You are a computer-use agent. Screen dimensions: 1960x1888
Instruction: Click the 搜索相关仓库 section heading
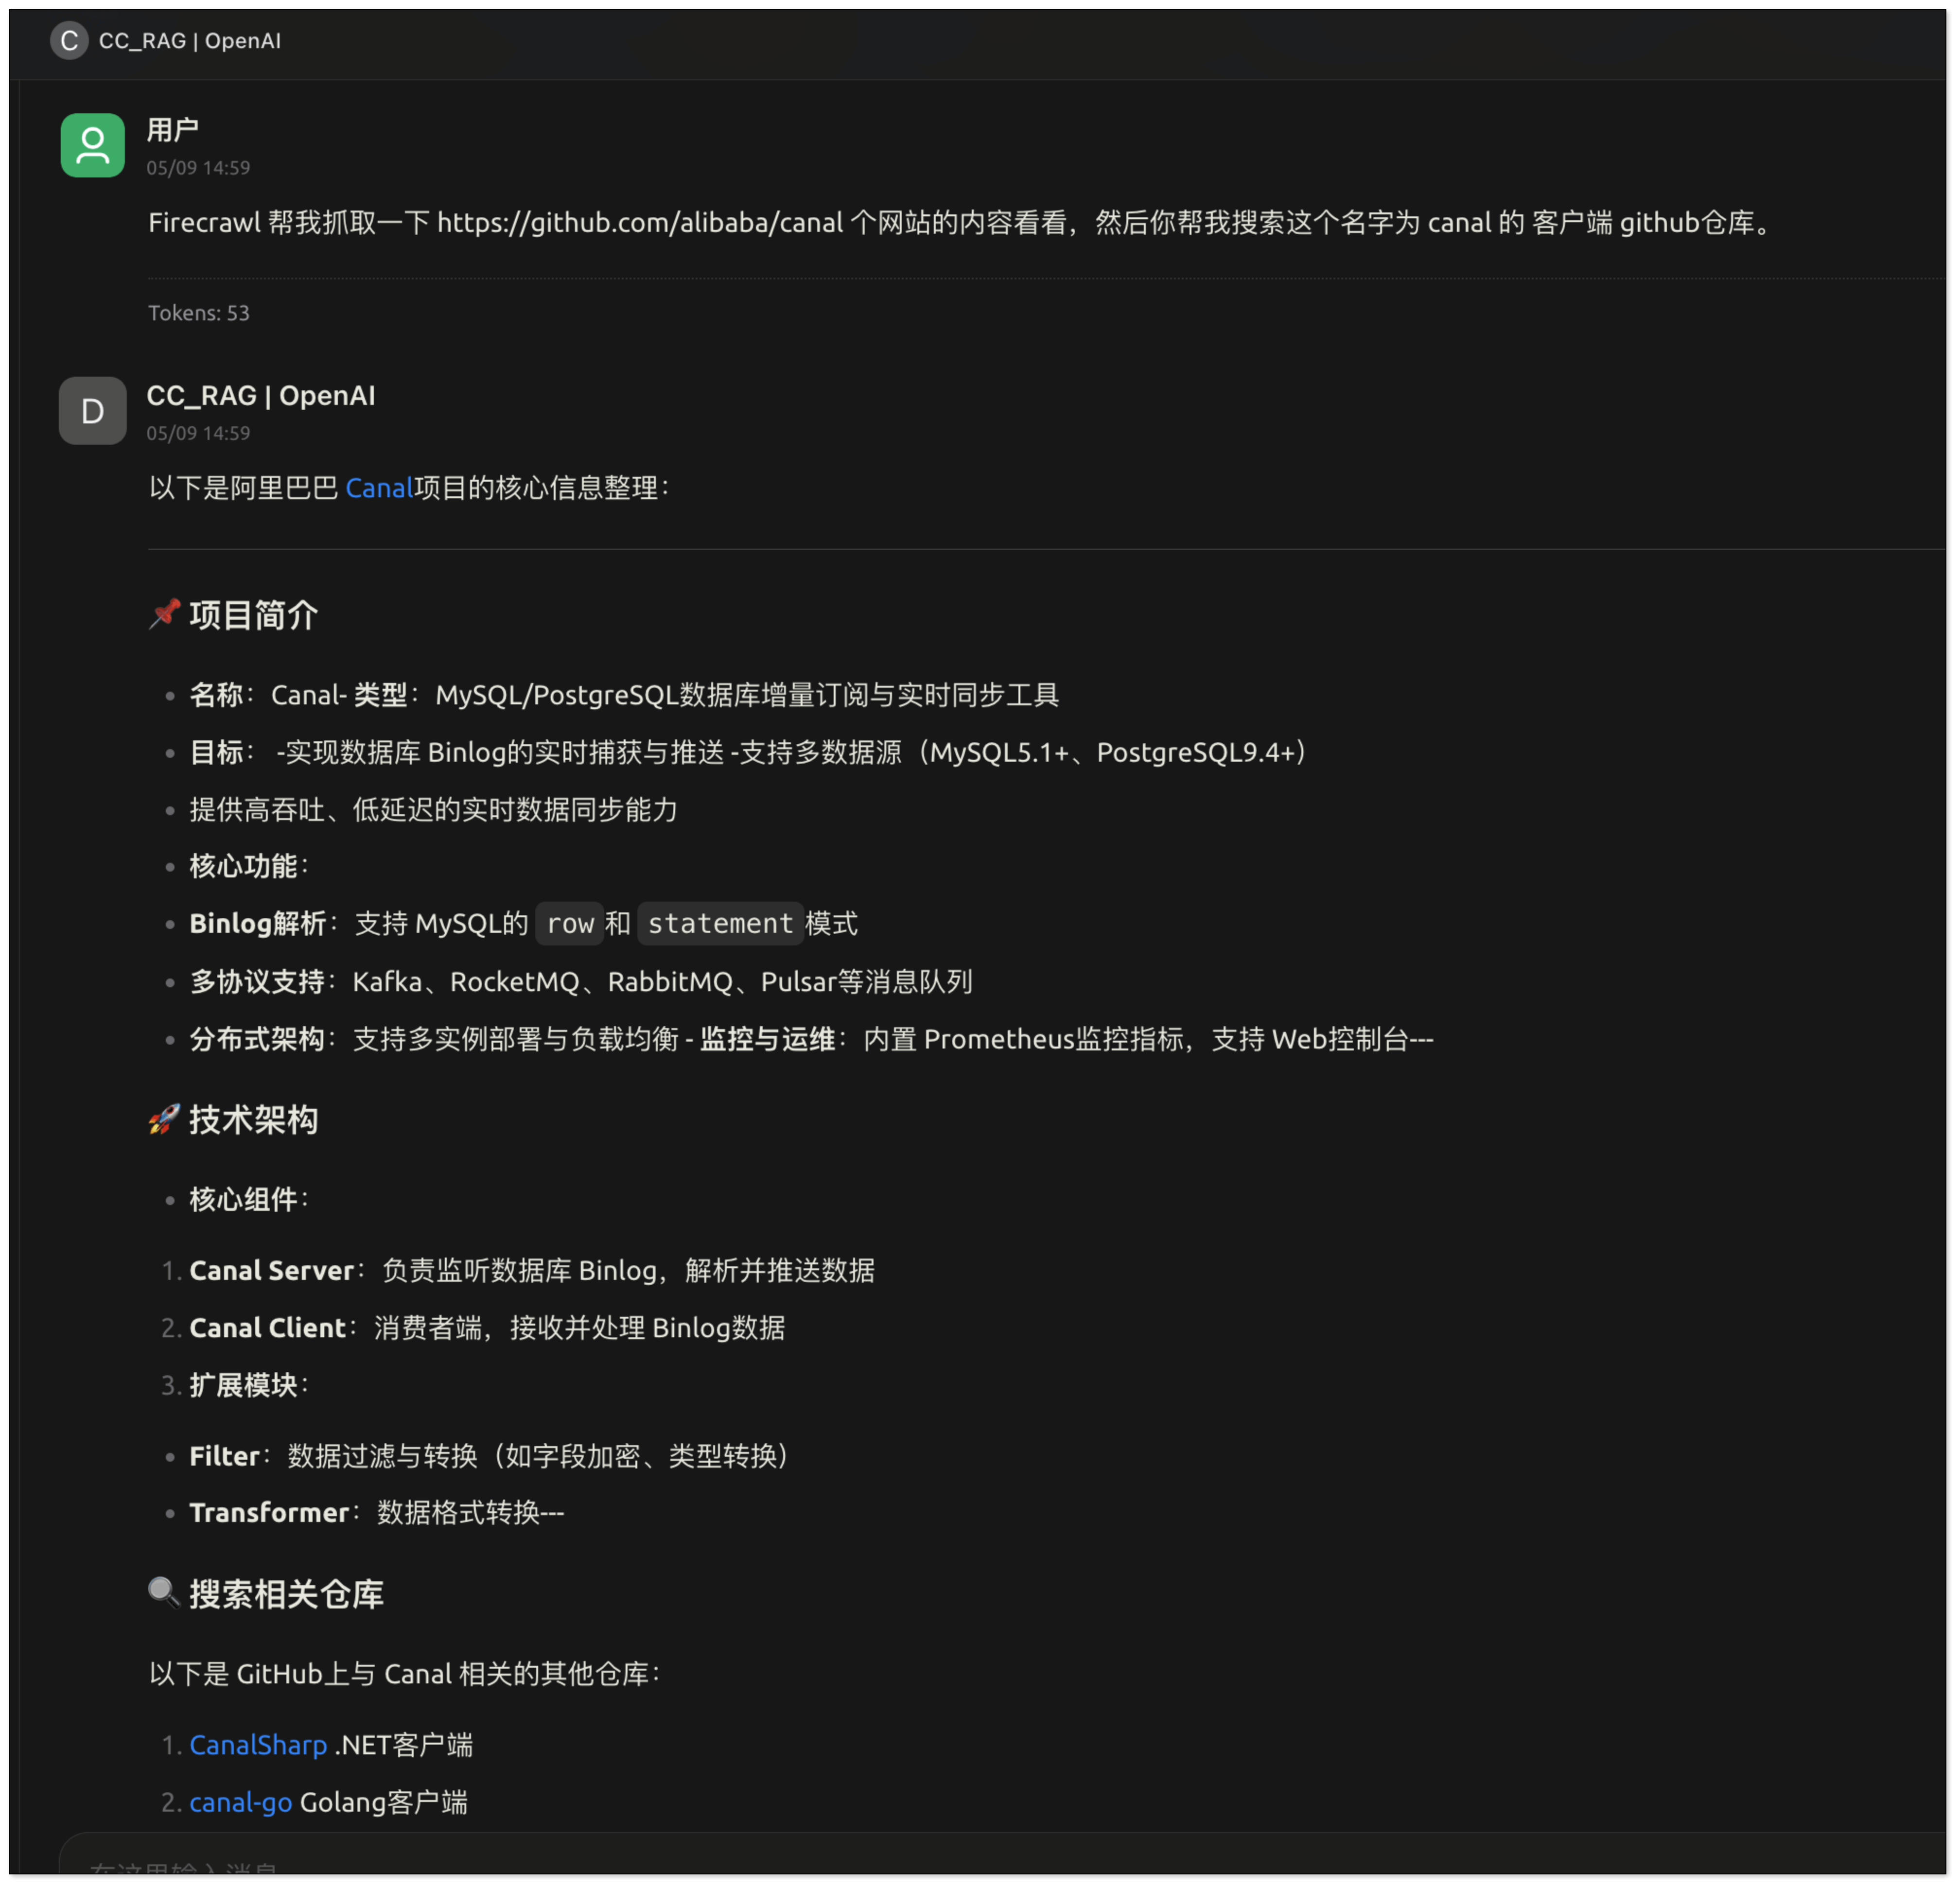[287, 1595]
